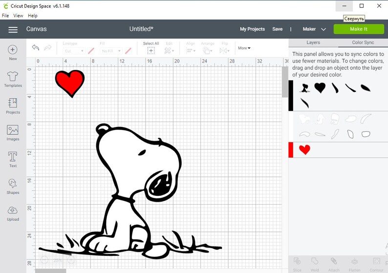Viewport: 388px width, 273px height.
Task: Undo the last action
Action: (x=36, y=47)
